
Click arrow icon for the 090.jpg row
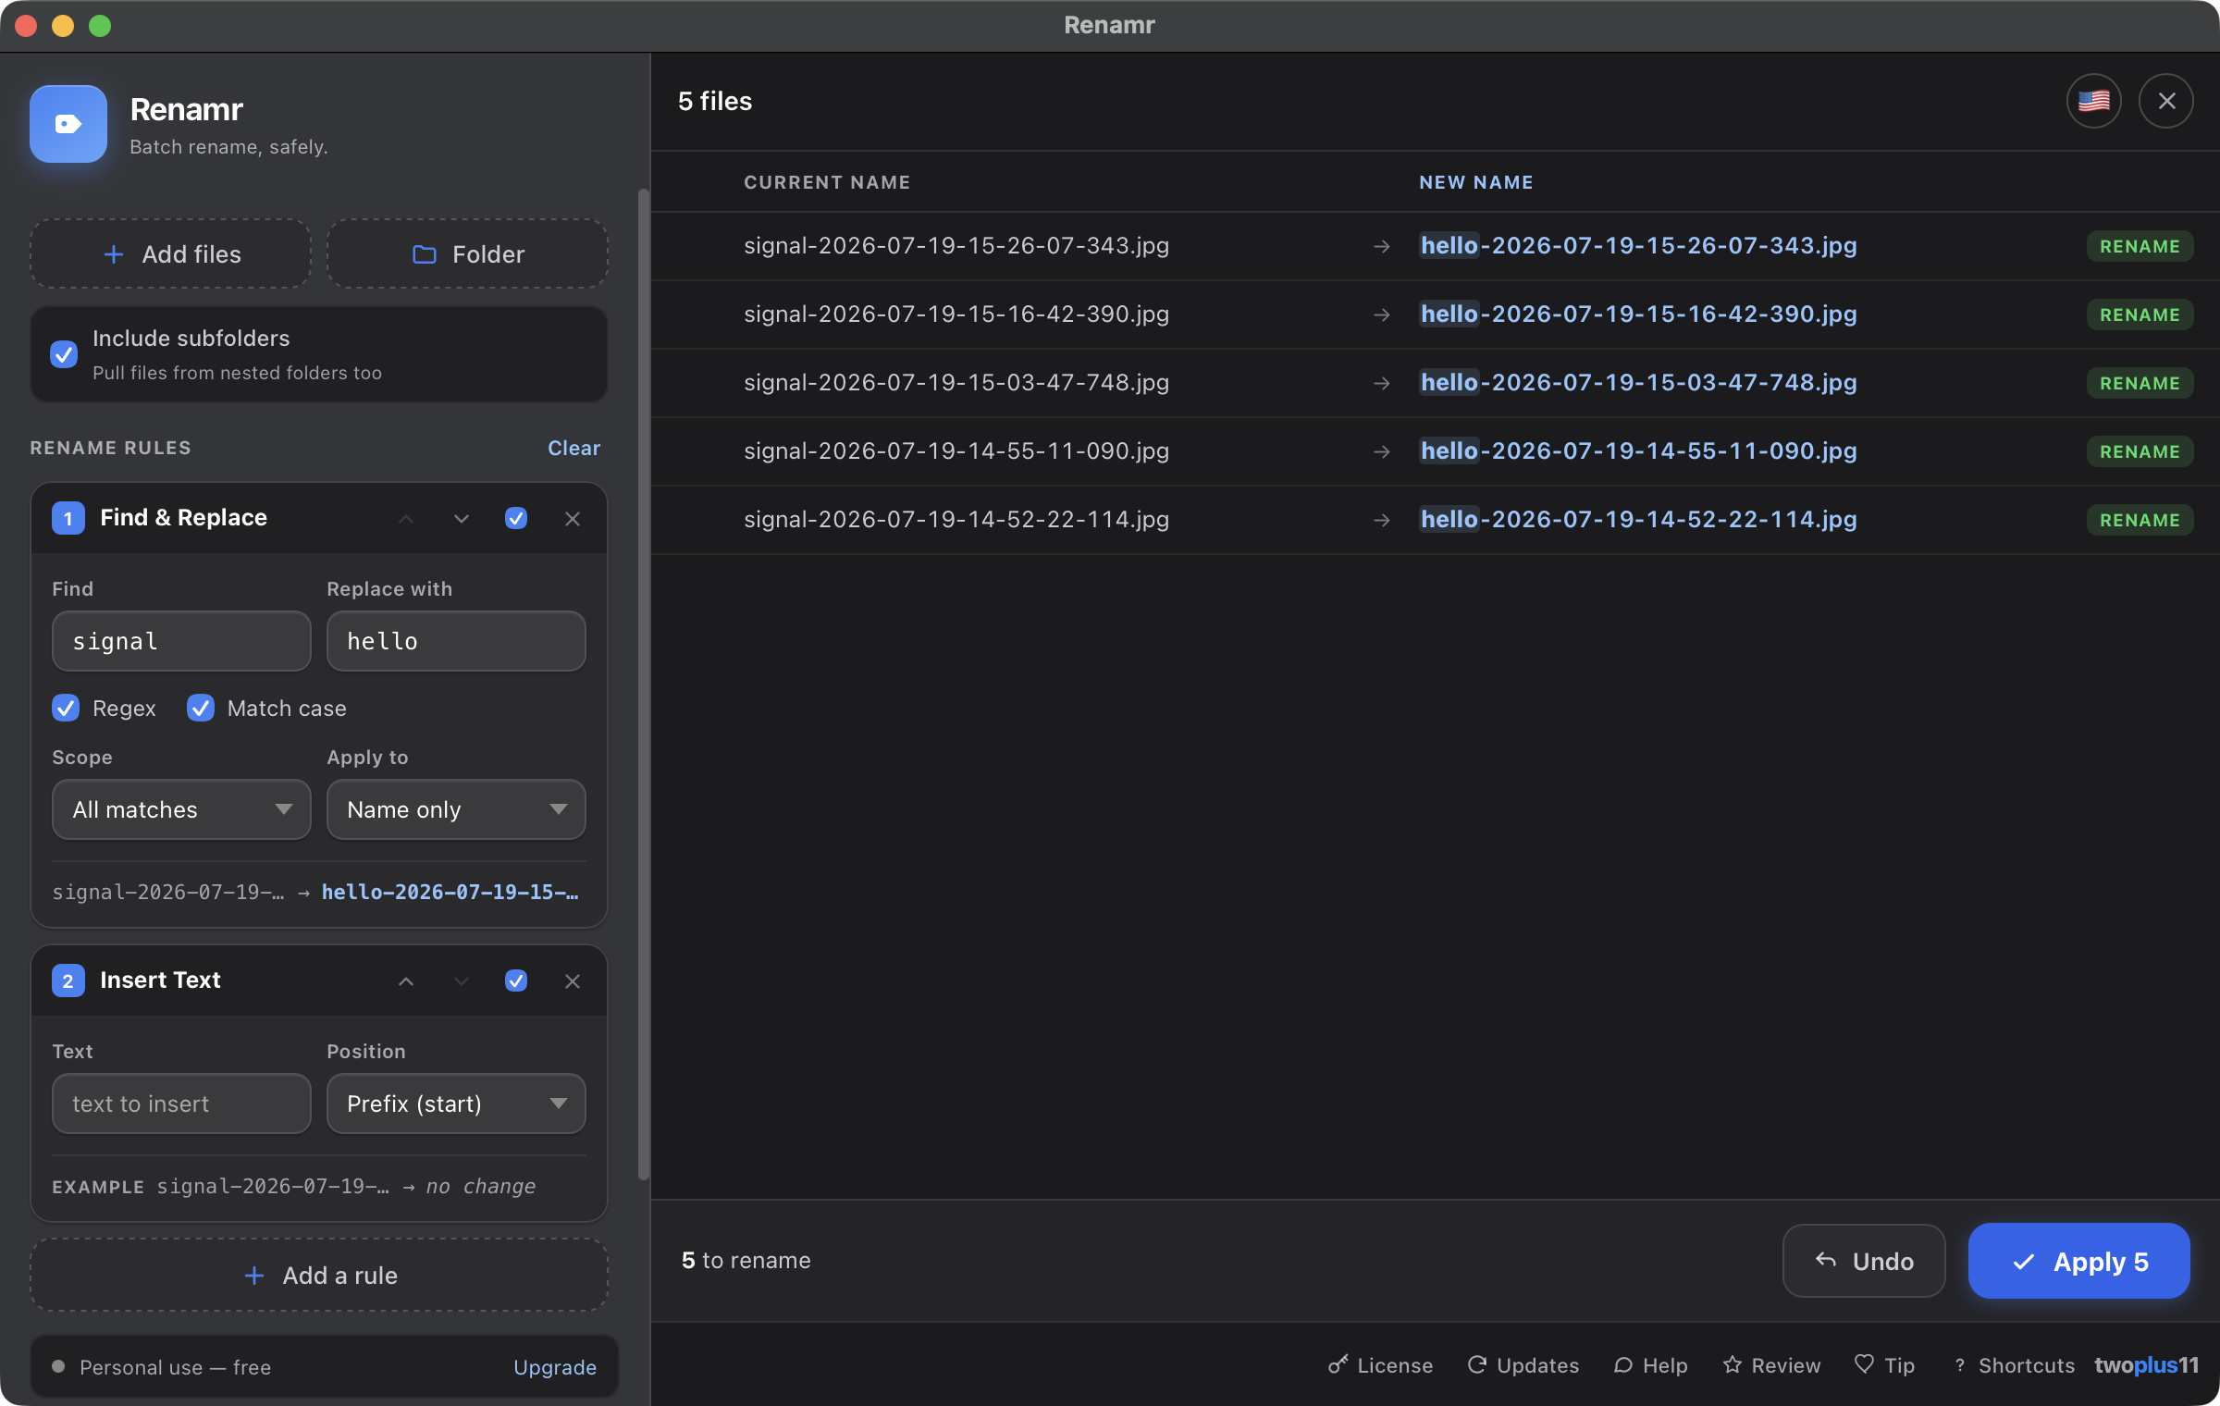tap(1382, 451)
